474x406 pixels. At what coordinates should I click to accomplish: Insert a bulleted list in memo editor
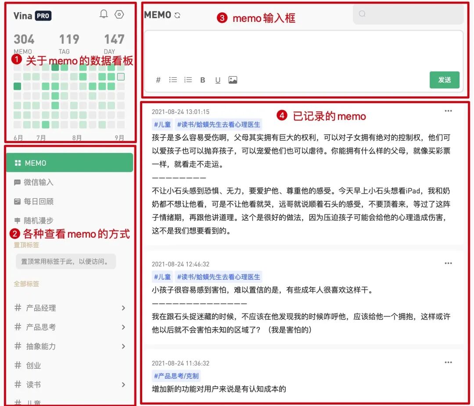pyautogui.click(x=173, y=80)
